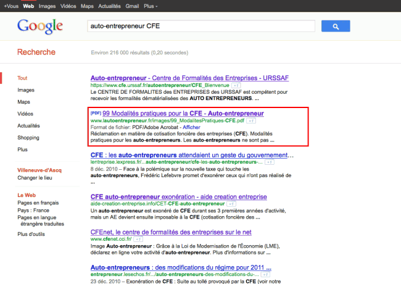The width and height of the screenshot is (401, 284).
Task: Open CFEnet centre de formalités result
Action: click(171, 232)
